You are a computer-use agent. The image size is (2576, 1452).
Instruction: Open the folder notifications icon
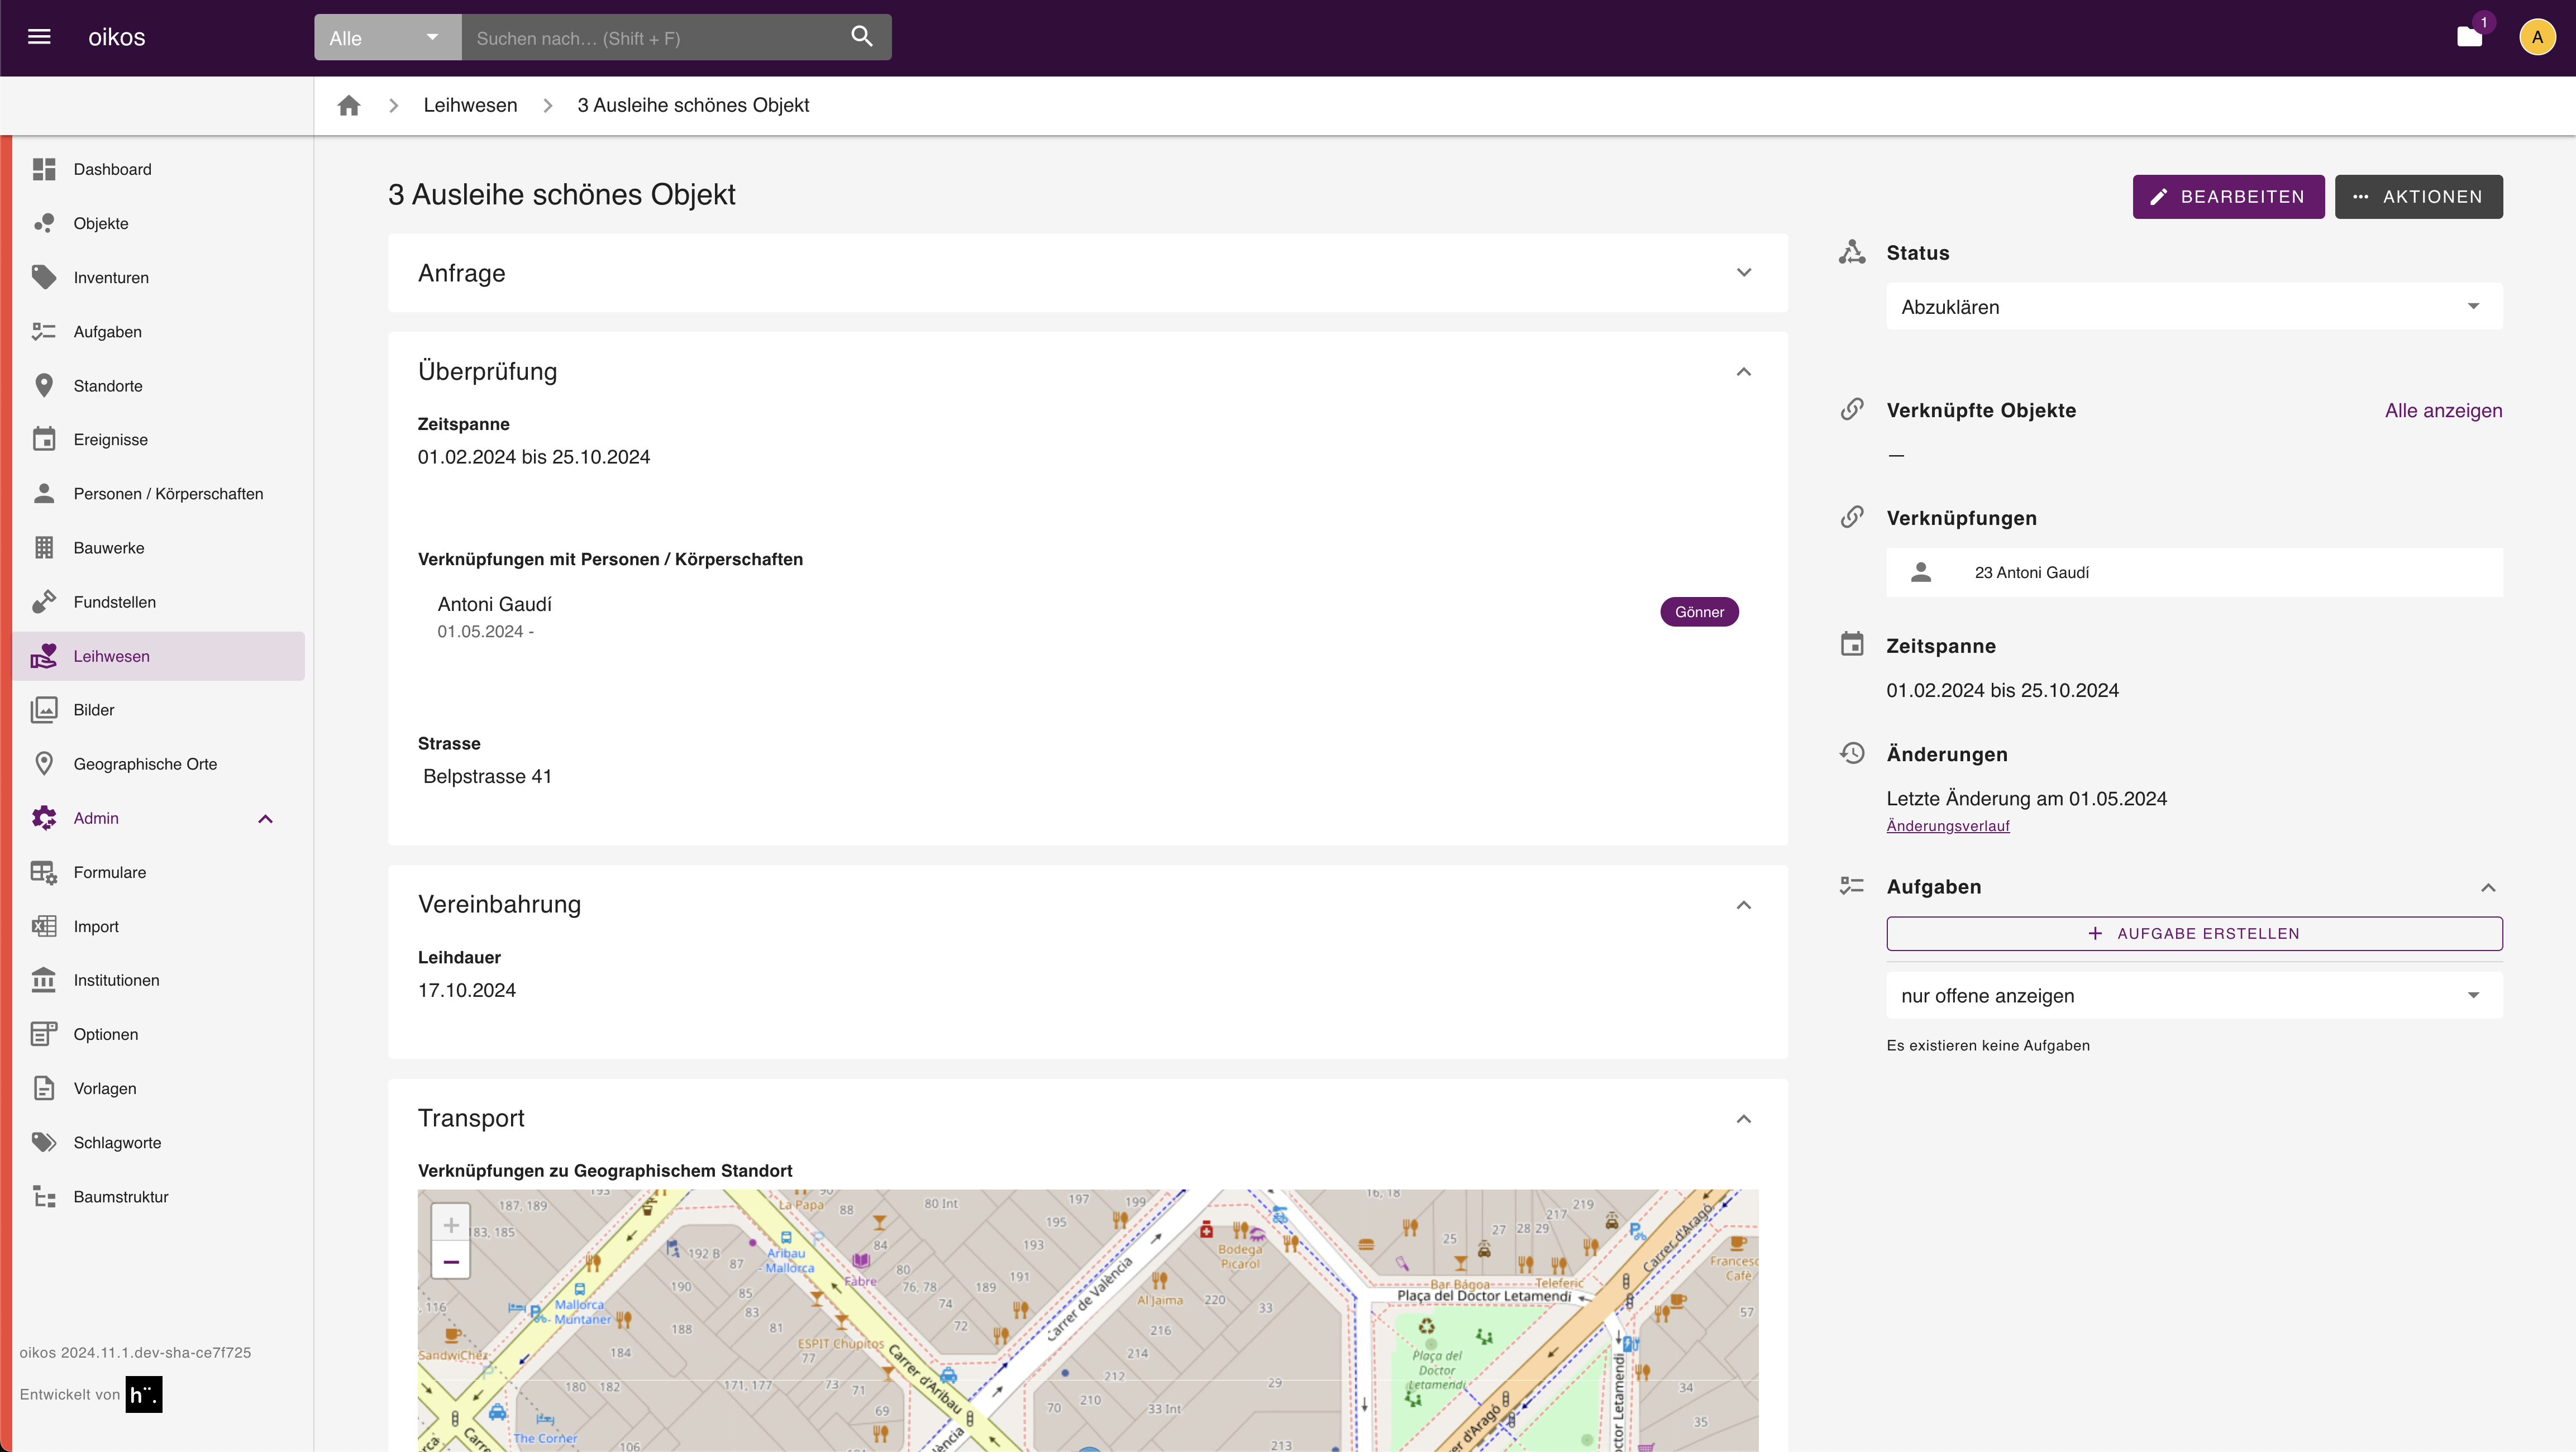tap(2469, 37)
